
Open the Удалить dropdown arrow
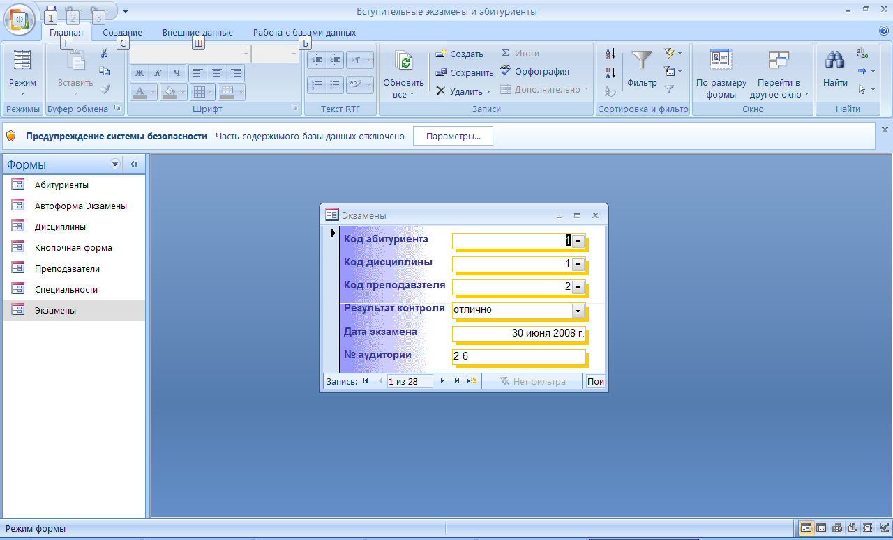[x=488, y=91]
